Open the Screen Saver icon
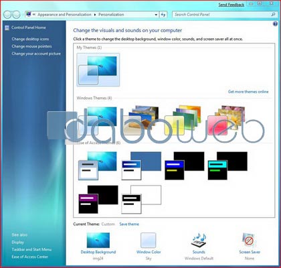Viewport: 281px width, 268px height. 250,240
